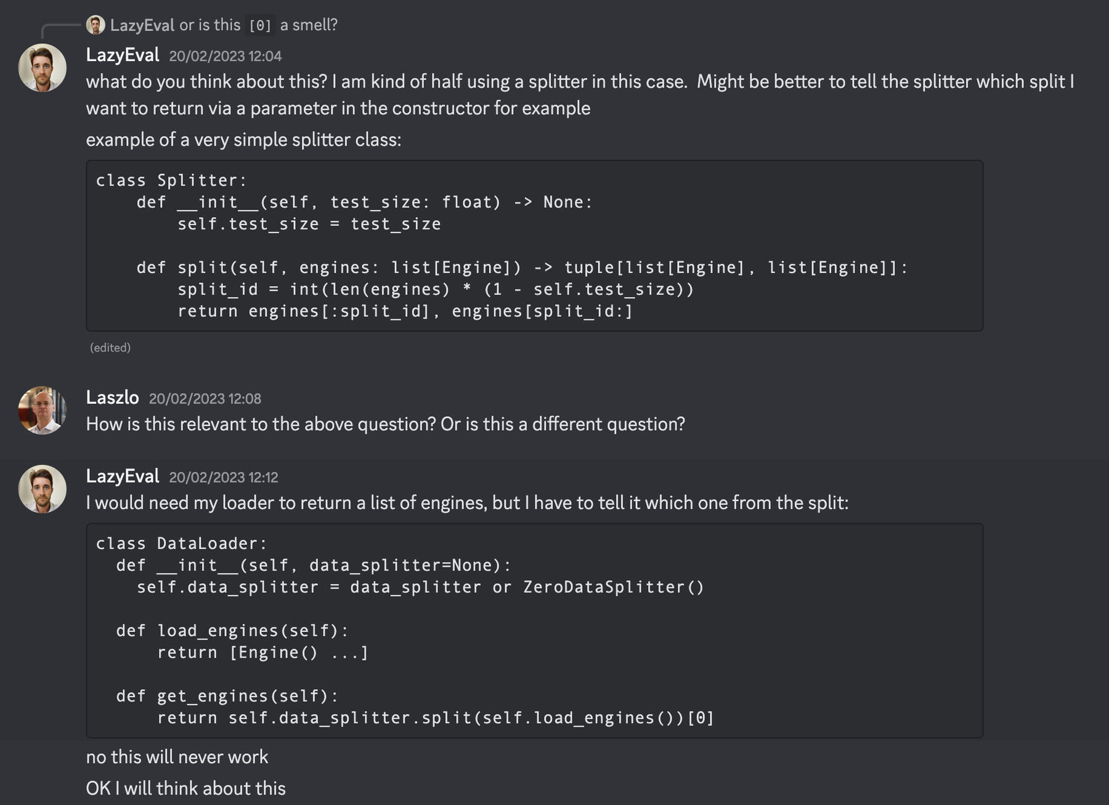Image resolution: width=1109 pixels, height=805 pixels.
Task: Click the small avatar in the reply preview
Action: point(95,25)
